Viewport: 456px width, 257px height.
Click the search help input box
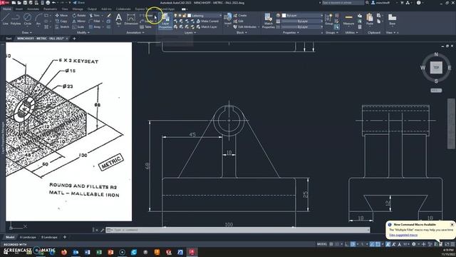click(343, 3)
